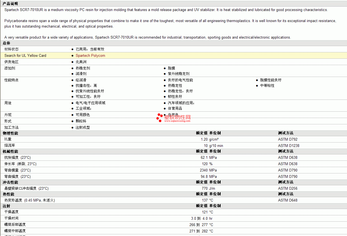
Task: Select the 可加工性，良好 feature entry
Action: [x=88, y=96]
